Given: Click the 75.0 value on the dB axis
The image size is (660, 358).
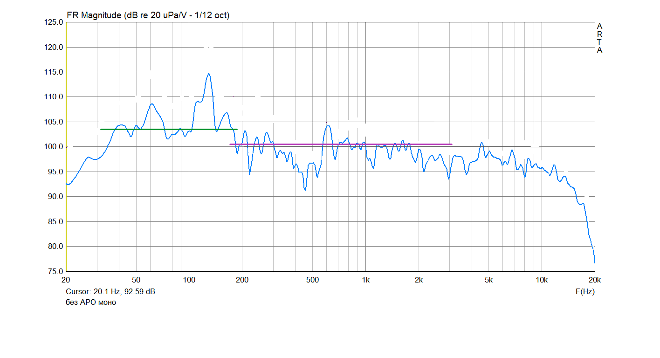Looking at the screenshot, I should pos(55,271).
